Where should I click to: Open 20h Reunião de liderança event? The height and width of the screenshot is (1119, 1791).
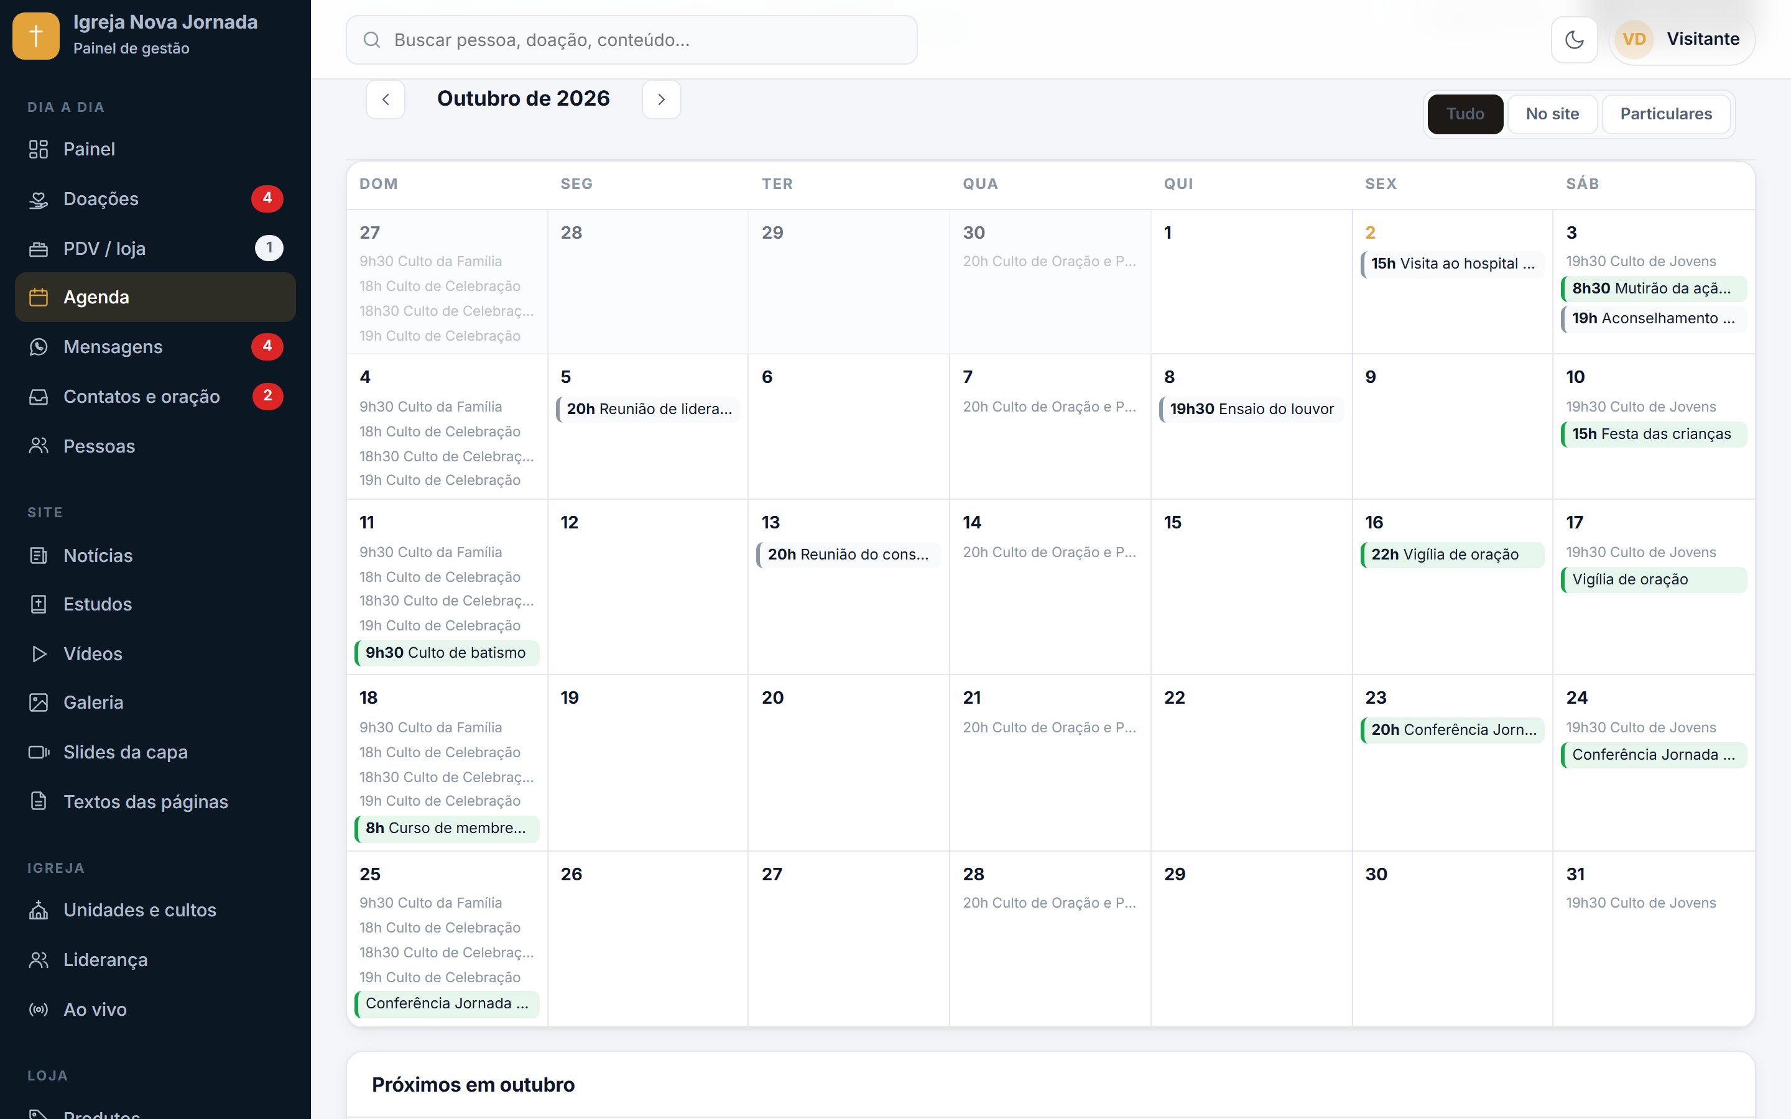[x=647, y=409]
